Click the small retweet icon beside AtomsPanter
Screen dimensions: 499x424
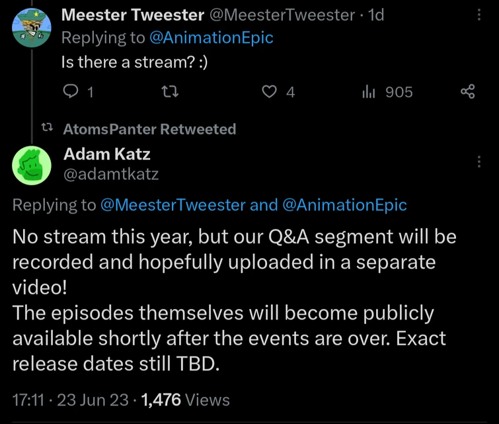[x=48, y=129]
